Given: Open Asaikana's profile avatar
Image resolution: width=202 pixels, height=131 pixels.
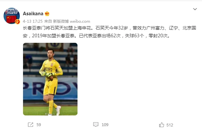Looking at the screenshot, I should [x=12, y=16].
